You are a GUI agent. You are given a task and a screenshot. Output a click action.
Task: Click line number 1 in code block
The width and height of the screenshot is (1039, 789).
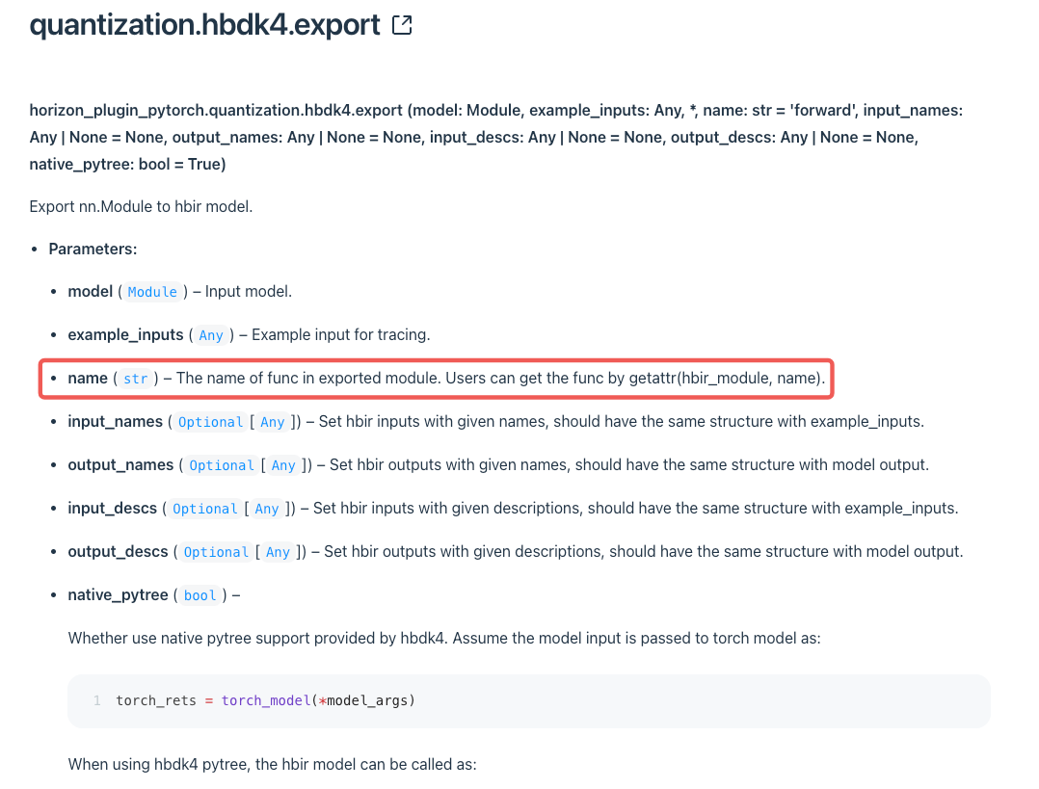coord(97,700)
